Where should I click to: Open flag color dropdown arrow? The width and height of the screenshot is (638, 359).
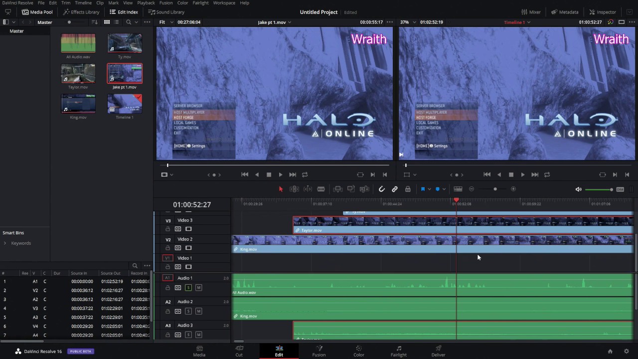(429, 189)
